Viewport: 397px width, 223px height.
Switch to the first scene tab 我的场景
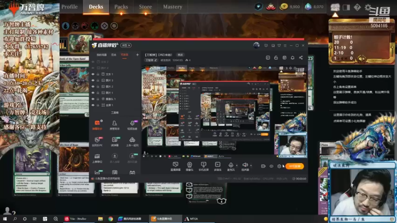tap(102, 55)
